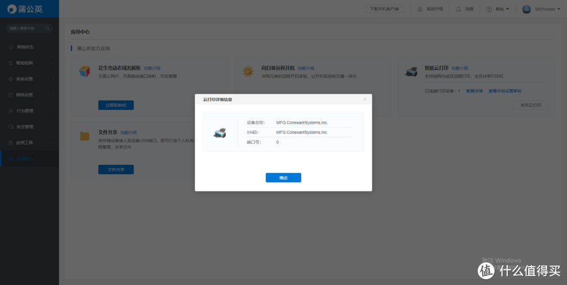Click the 行为管理 sidebar icon
Image resolution: width=567 pixels, height=285 pixels.
coord(11,111)
